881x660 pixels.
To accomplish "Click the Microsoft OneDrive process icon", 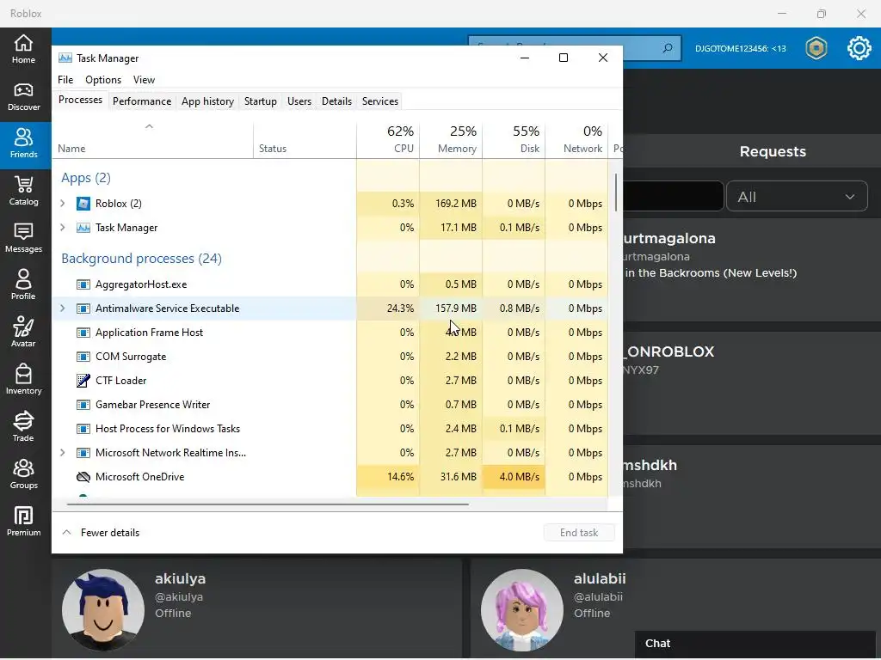I will [83, 477].
